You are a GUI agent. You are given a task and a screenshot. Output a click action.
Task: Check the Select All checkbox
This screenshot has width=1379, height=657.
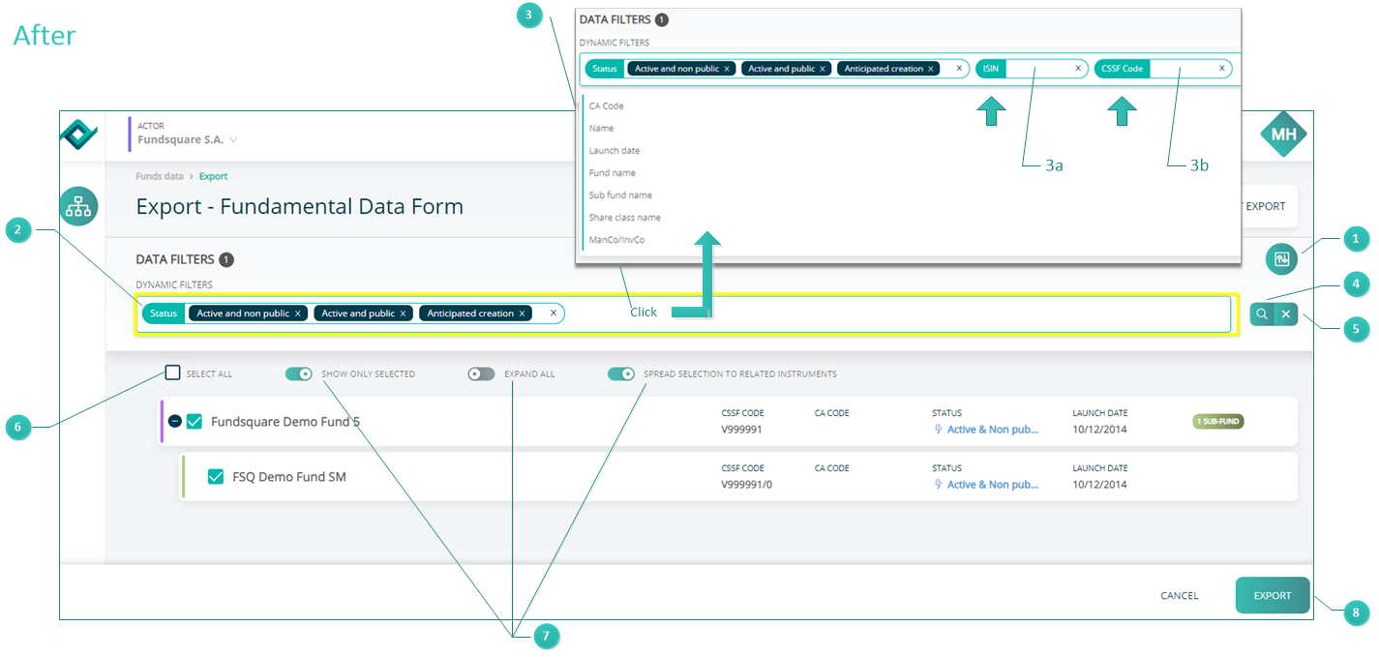pos(172,373)
